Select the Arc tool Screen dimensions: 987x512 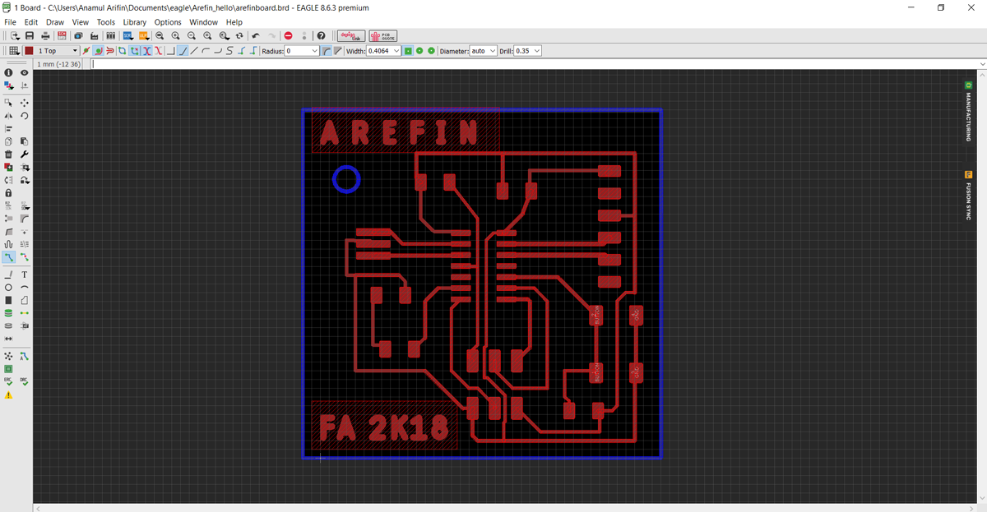tap(25, 287)
